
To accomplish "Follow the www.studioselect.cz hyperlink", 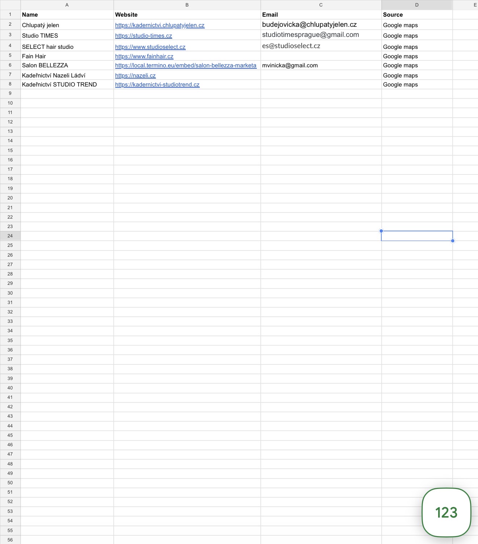I will coord(150,47).
